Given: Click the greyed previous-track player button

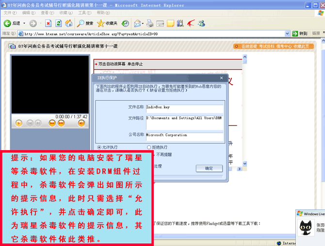Looking at the screenshot, I should pyautogui.click(x=30, y=123).
